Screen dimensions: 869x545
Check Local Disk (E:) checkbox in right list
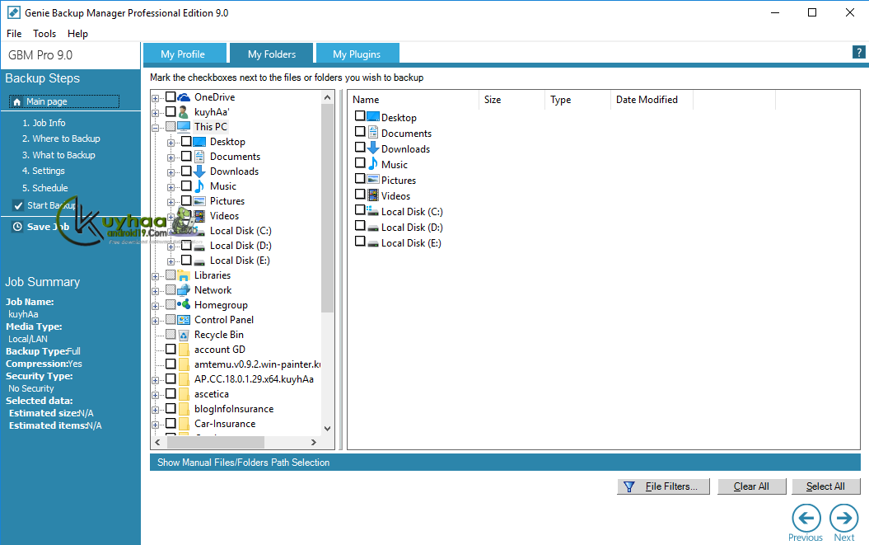coord(360,241)
